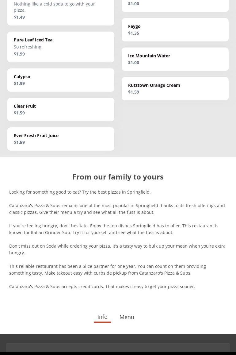Click the 'Looking for something good to eat' line
236x355 pixels.
80,192
